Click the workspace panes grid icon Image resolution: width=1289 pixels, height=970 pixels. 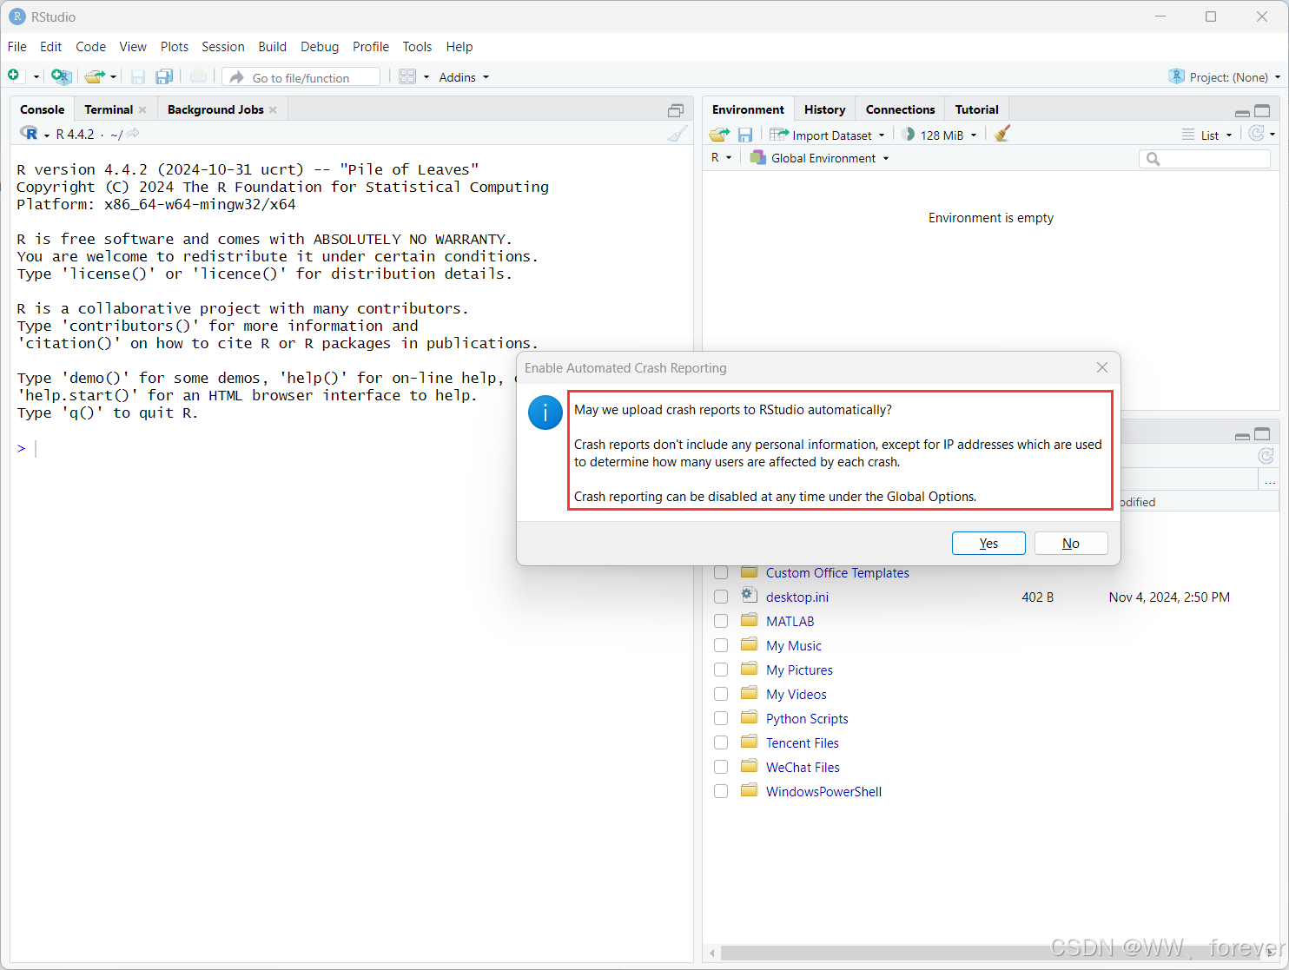pos(407,76)
